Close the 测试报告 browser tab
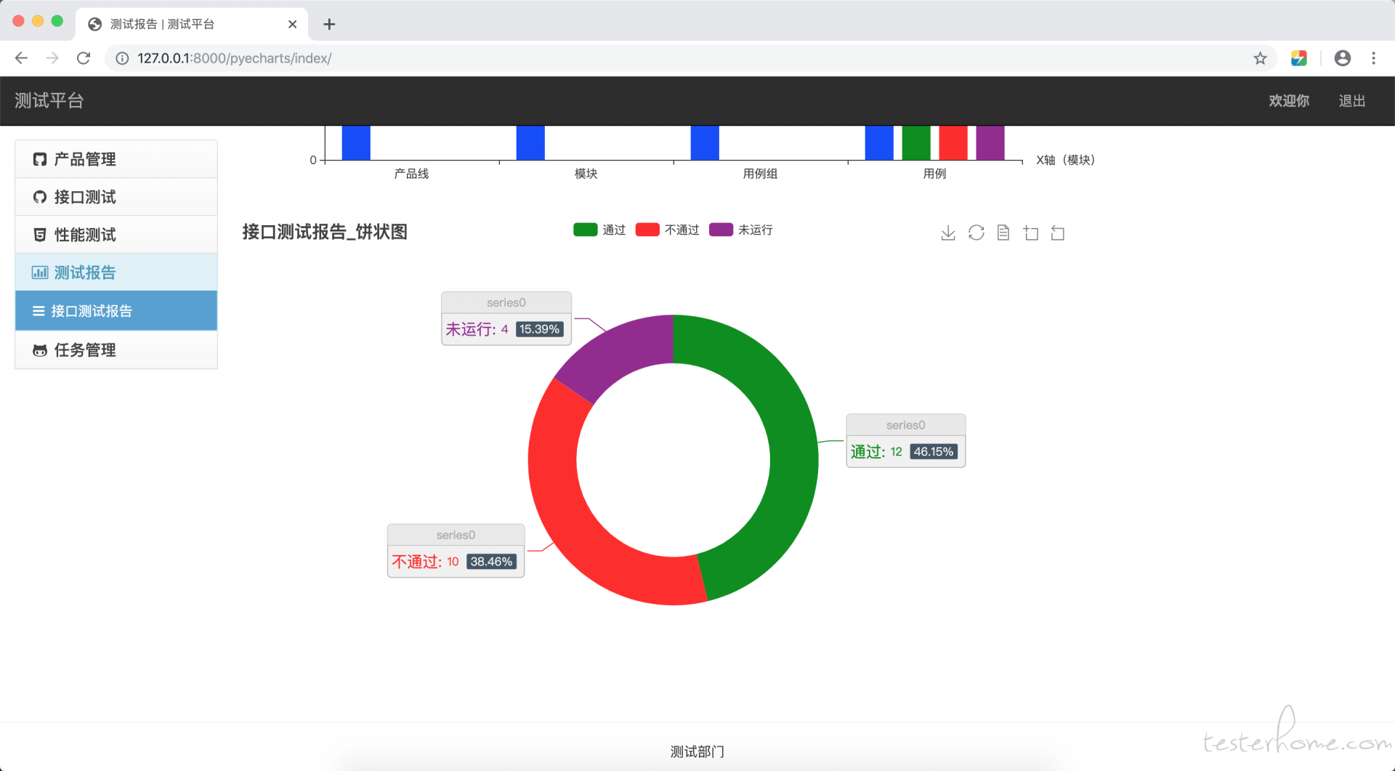The height and width of the screenshot is (771, 1395). point(292,24)
